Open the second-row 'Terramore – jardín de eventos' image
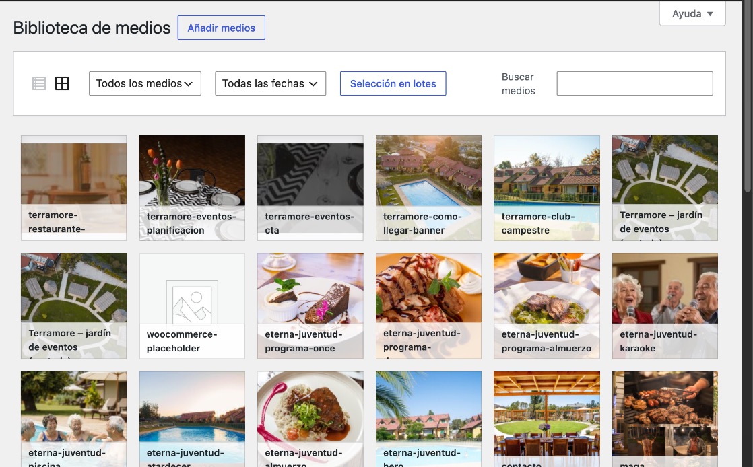The image size is (753, 467). click(x=74, y=306)
